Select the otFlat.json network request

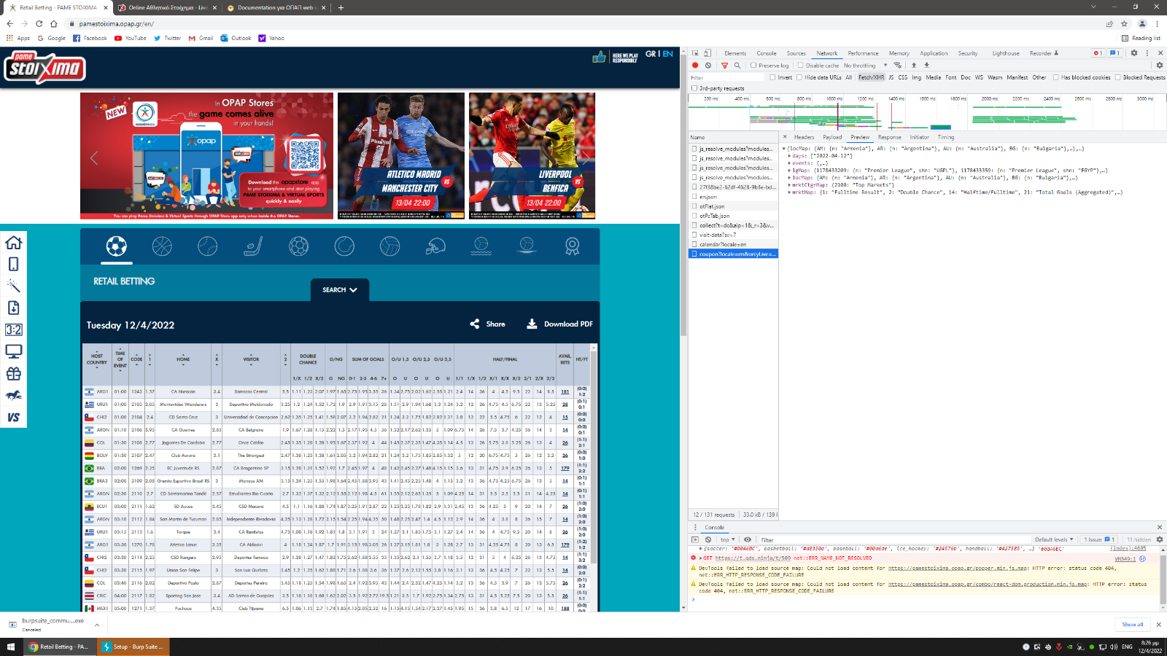[x=733, y=206]
